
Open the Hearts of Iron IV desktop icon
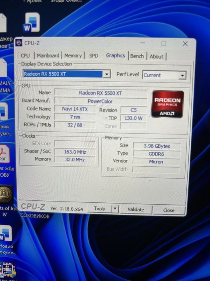pyautogui.click(x=6, y=194)
